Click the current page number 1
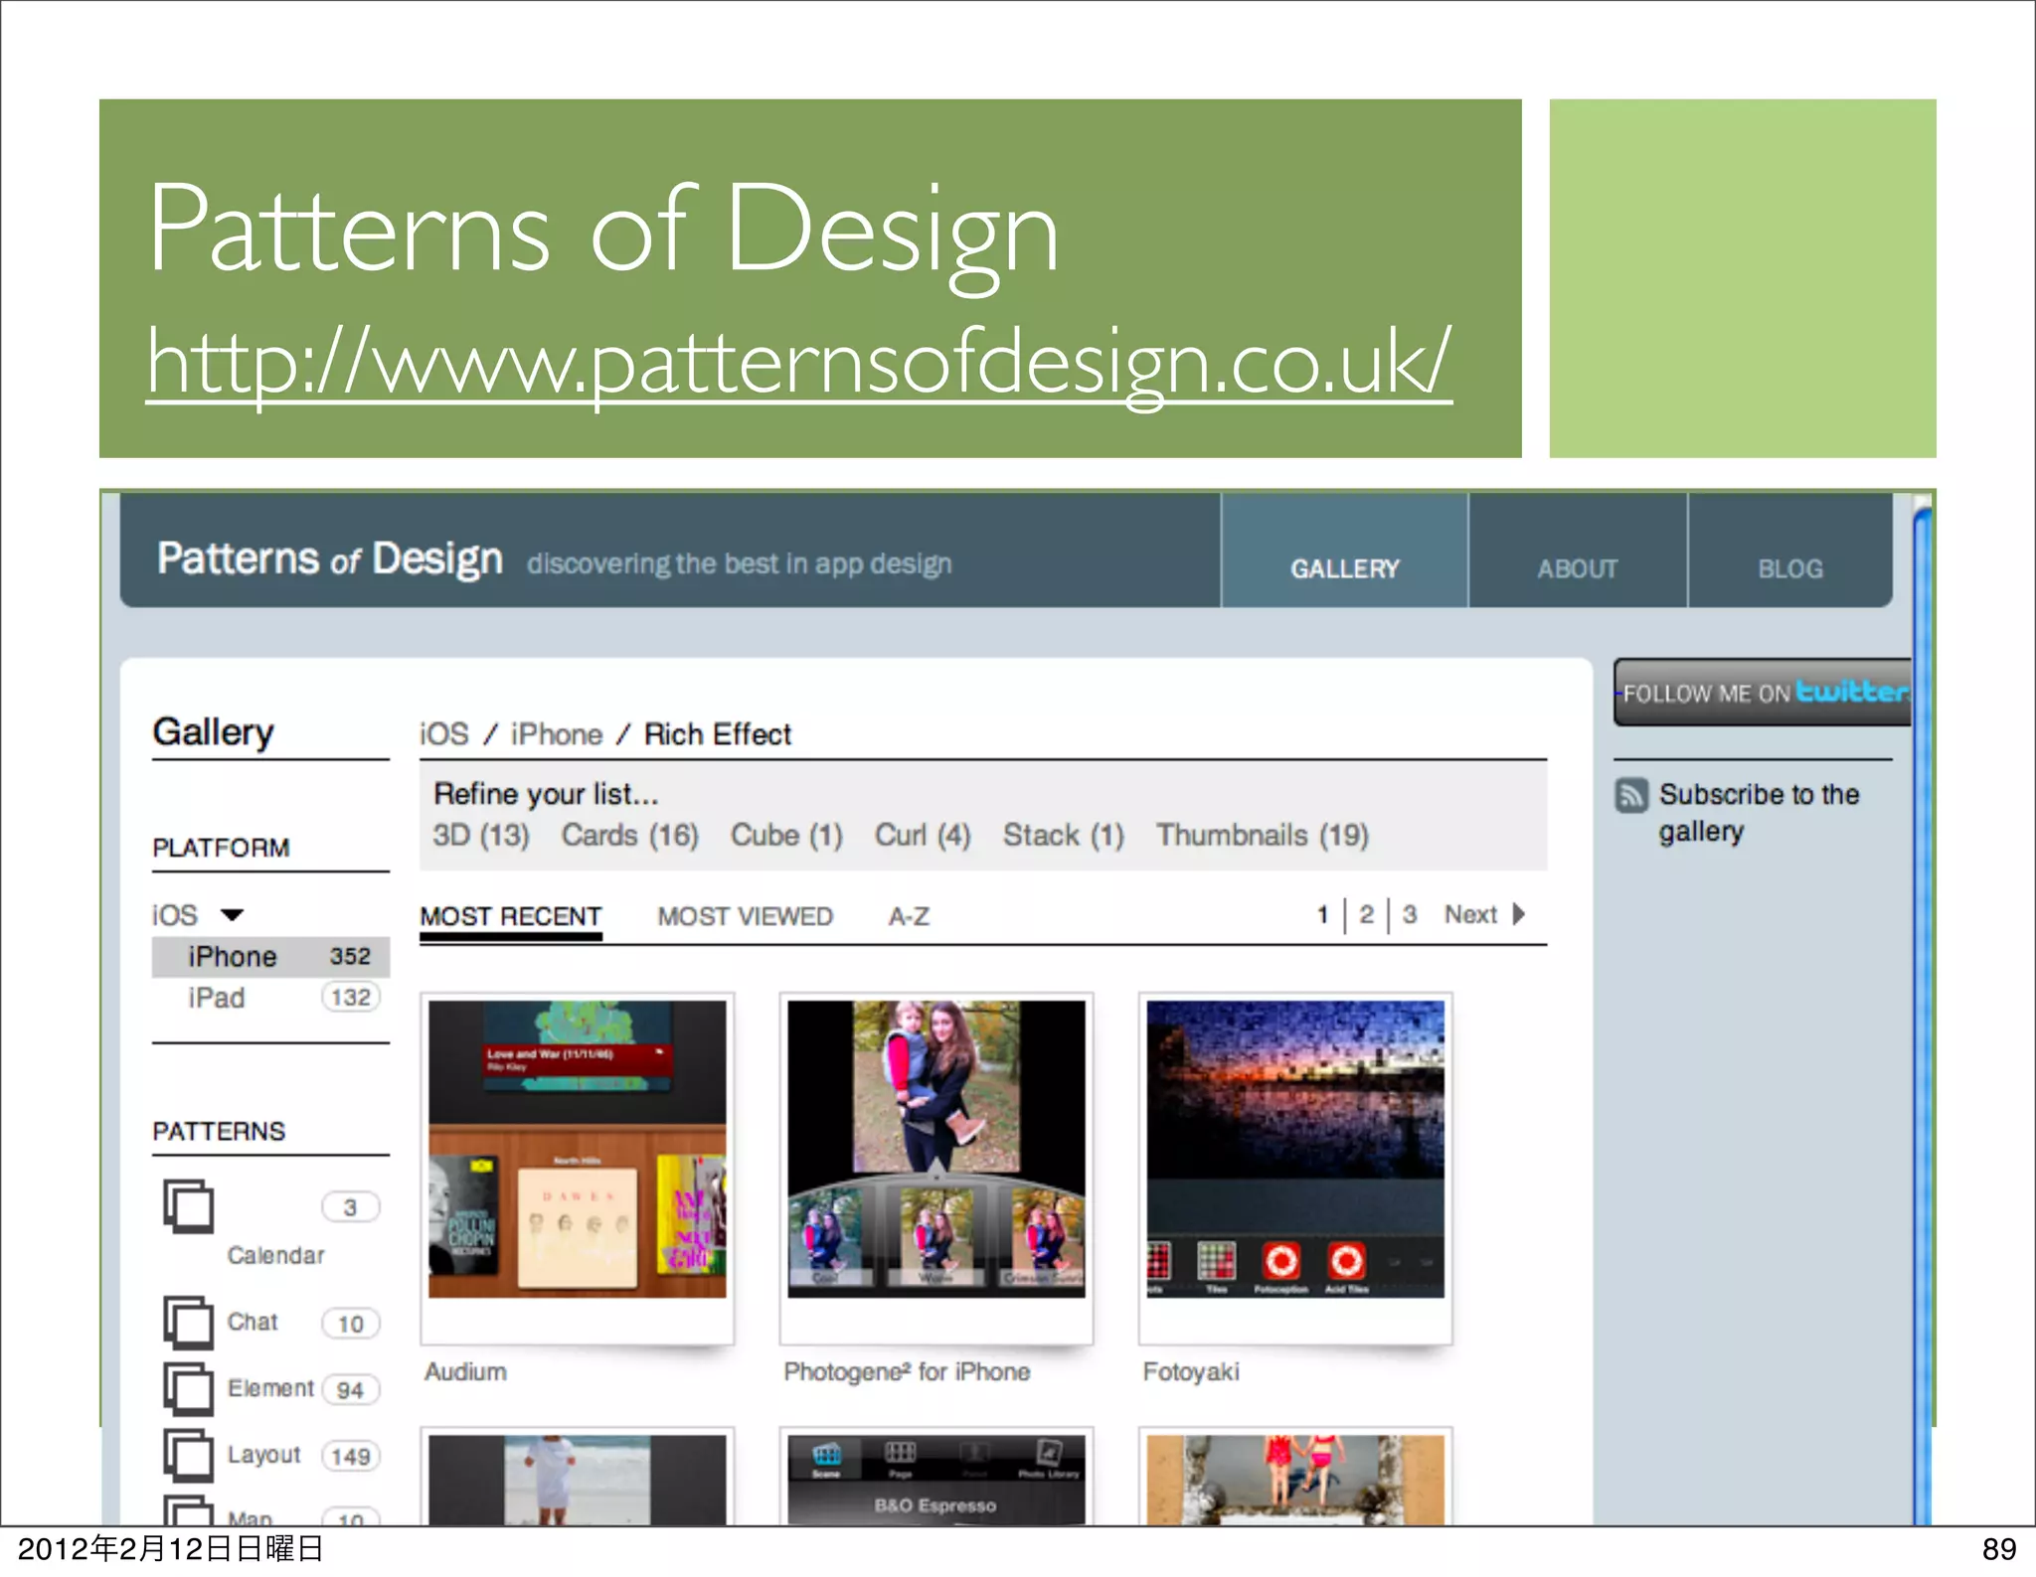Viewport: 2036px width, 1577px height. tap(1322, 914)
